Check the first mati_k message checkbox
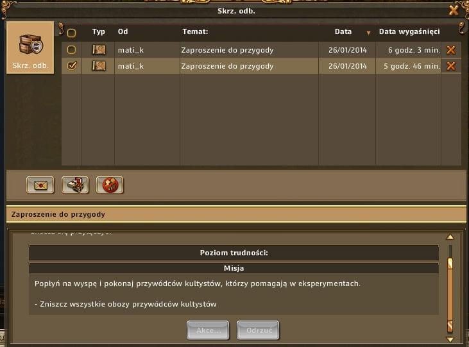Viewport: 469px width, 347px height. pyautogui.click(x=71, y=49)
